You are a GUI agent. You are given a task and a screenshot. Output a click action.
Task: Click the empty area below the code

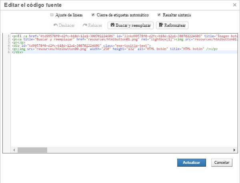[120, 100]
